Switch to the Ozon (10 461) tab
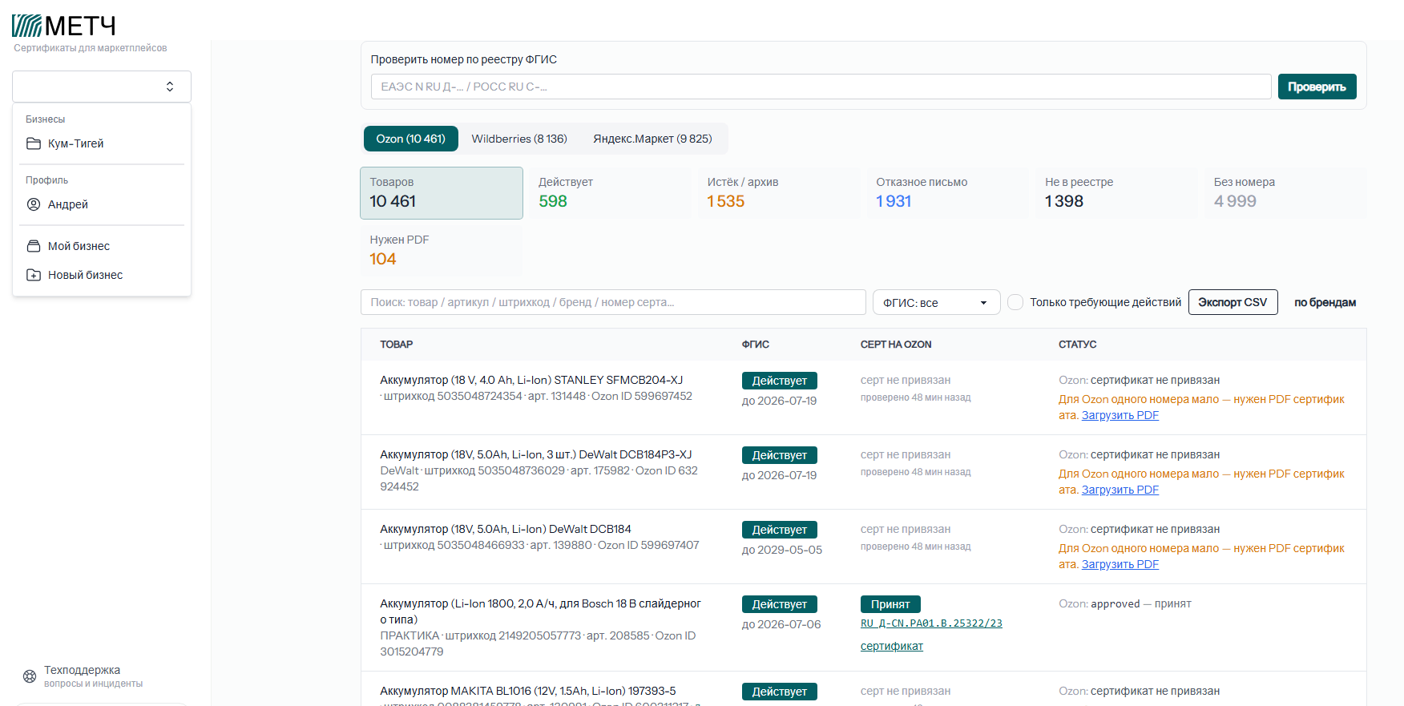 [x=411, y=139]
